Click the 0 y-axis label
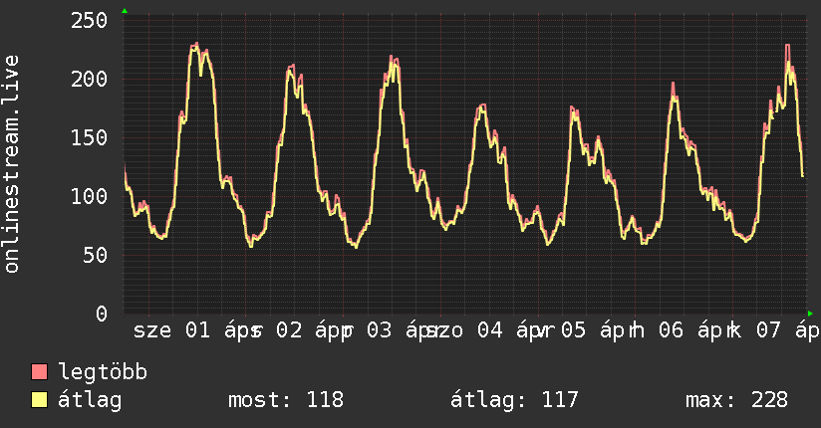 102,314
